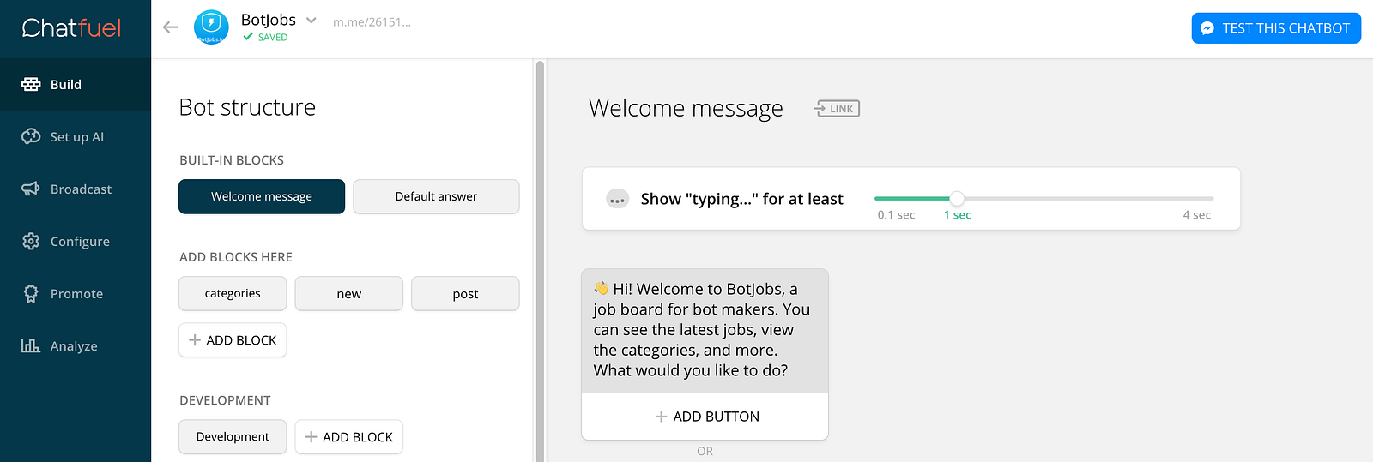Image resolution: width=1373 pixels, height=462 pixels.
Task: Open the Set up AI section
Action: tap(76, 137)
